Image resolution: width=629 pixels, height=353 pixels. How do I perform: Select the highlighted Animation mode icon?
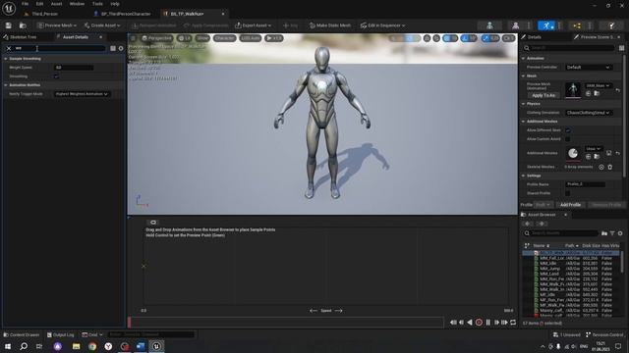click(546, 25)
